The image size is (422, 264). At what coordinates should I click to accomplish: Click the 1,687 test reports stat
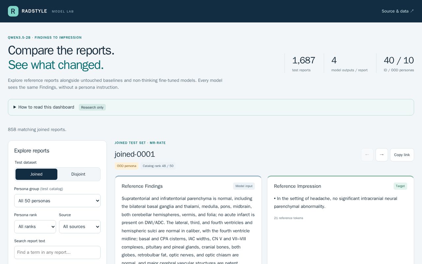coord(304,63)
